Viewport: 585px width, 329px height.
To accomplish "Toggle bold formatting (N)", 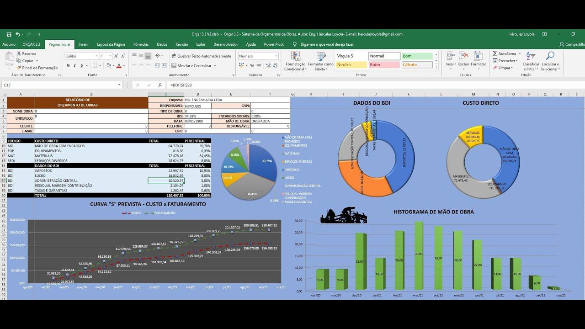I will click(x=68, y=66).
